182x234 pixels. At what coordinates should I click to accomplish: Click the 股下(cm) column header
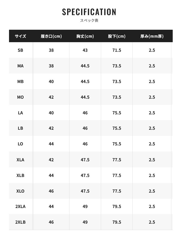(x=117, y=36)
